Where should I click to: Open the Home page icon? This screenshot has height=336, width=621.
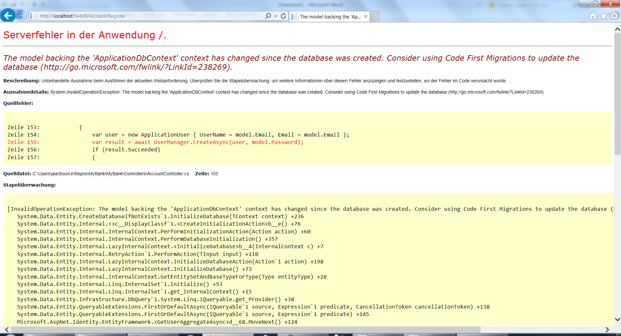click(x=593, y=16)
